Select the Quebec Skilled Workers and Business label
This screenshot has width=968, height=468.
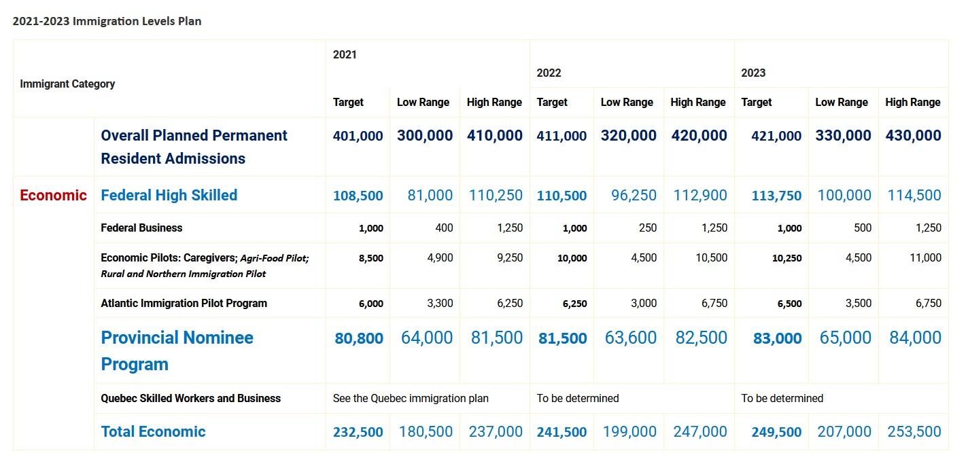coord(190,398)
